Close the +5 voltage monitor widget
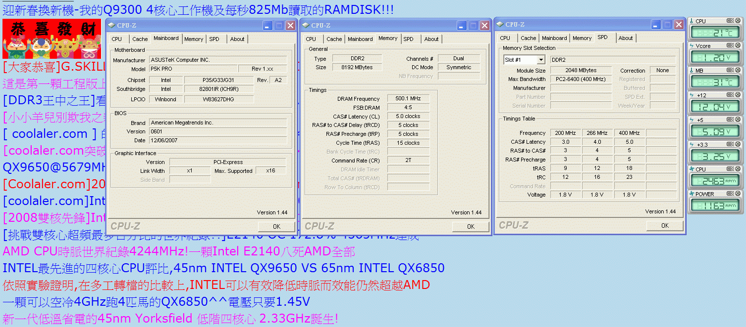Screen dimensions: 746x327 tap(738, 120)
